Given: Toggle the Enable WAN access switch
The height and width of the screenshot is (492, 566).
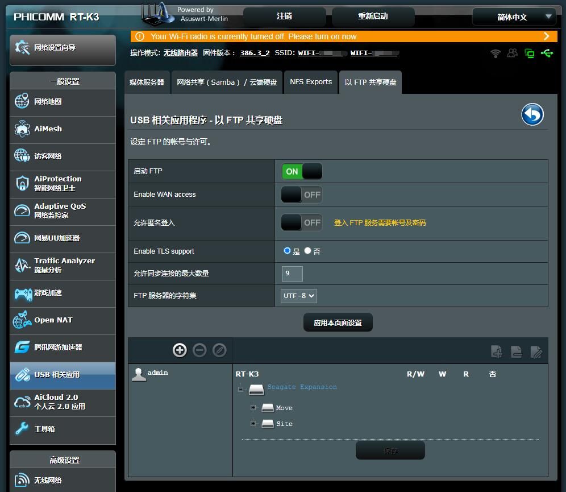Looking at the screenshot, I should point(302,195).
